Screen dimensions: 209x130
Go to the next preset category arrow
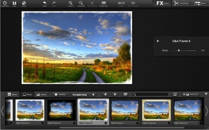[x=115, y=94]
